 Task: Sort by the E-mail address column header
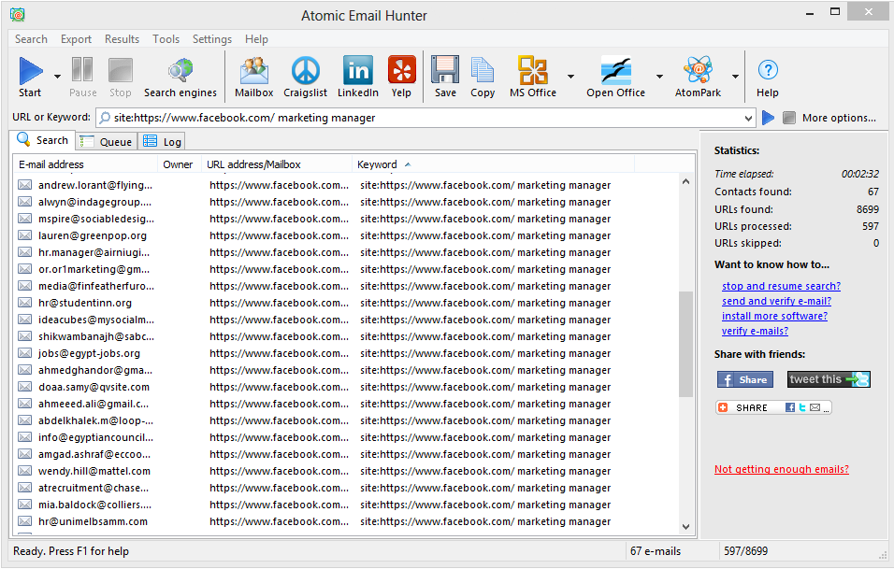(x=51, y=164)
